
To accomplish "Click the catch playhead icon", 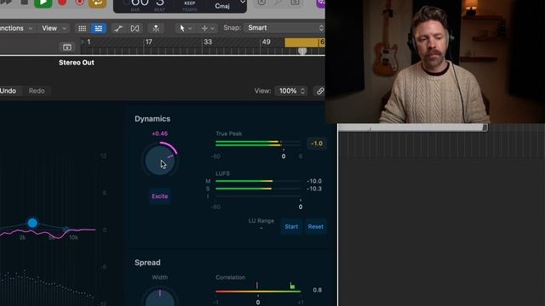I will (156, 28).
